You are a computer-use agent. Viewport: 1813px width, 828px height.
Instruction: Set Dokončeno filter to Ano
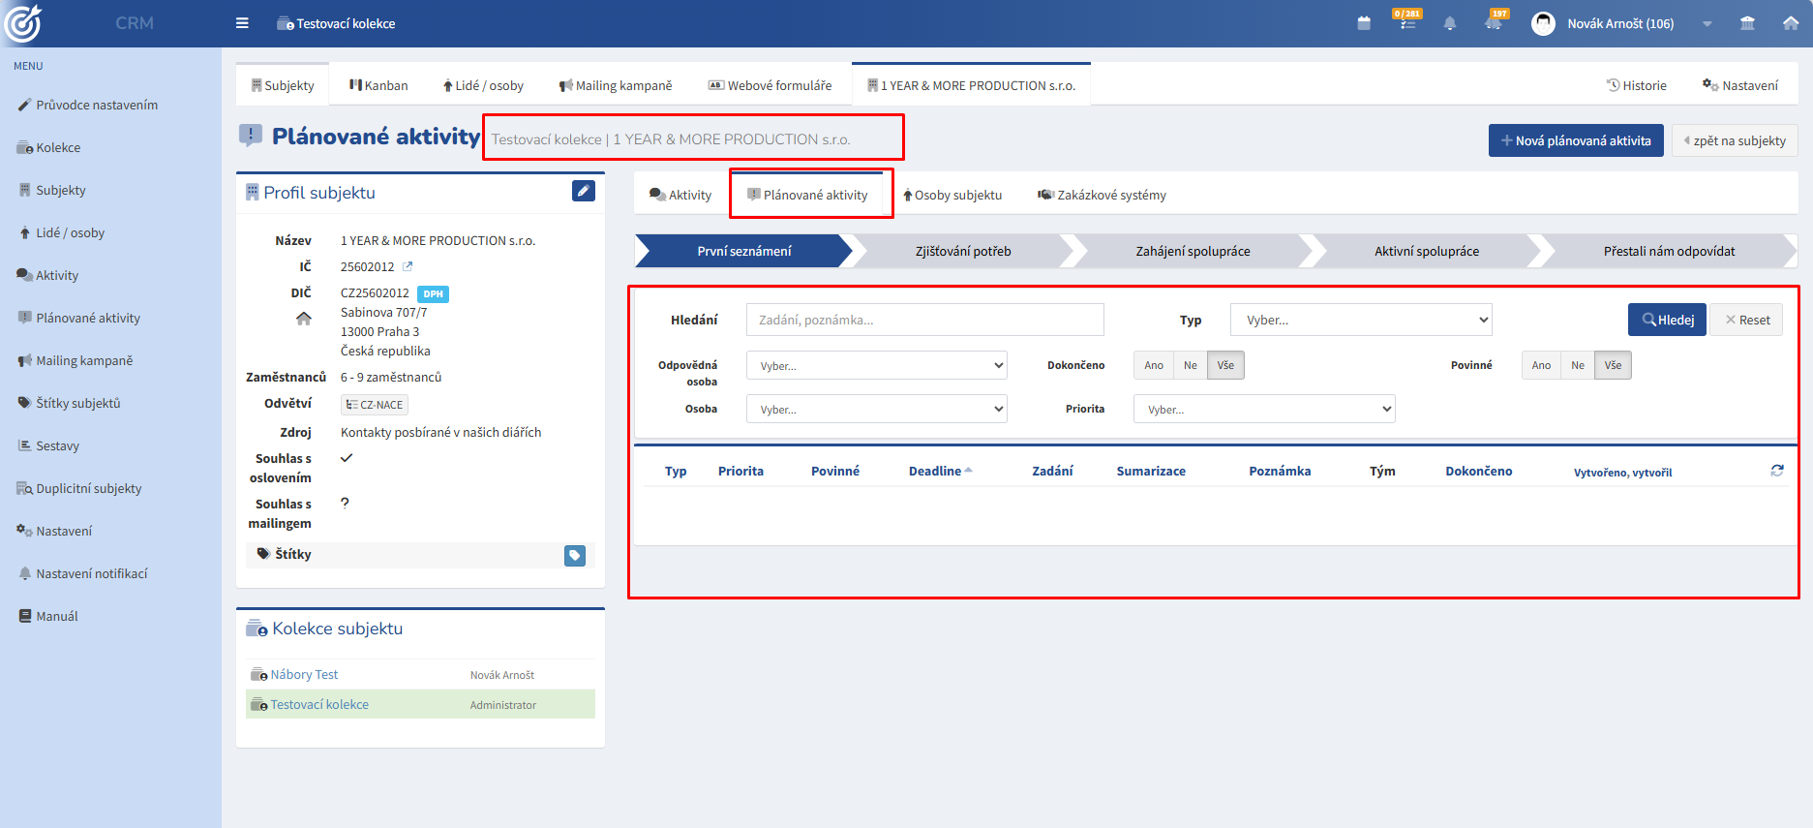click(x=1153, y=365)
